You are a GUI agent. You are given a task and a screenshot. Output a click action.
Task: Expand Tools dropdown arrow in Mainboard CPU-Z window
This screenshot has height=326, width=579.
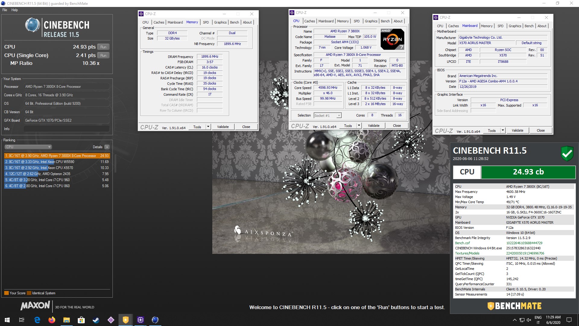click(x=503, y=131)
